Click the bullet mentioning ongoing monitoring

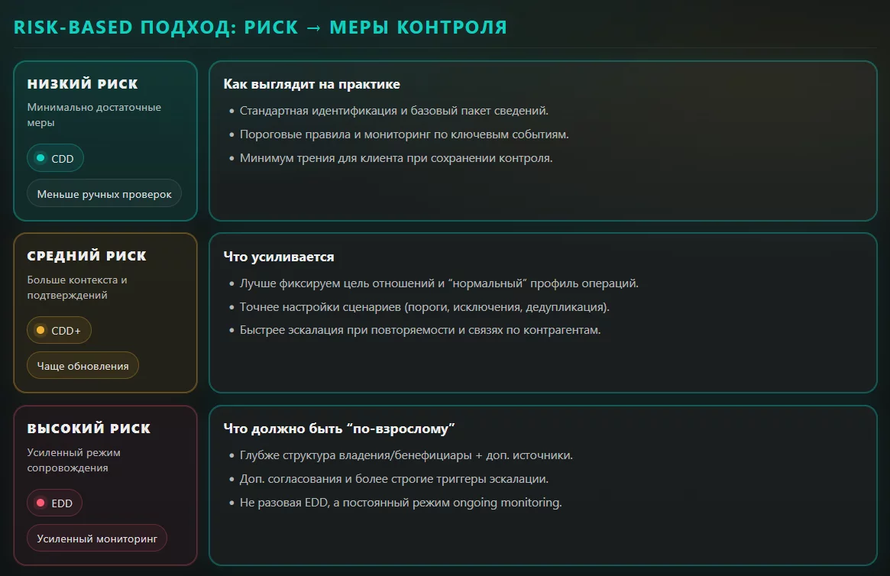400,503
